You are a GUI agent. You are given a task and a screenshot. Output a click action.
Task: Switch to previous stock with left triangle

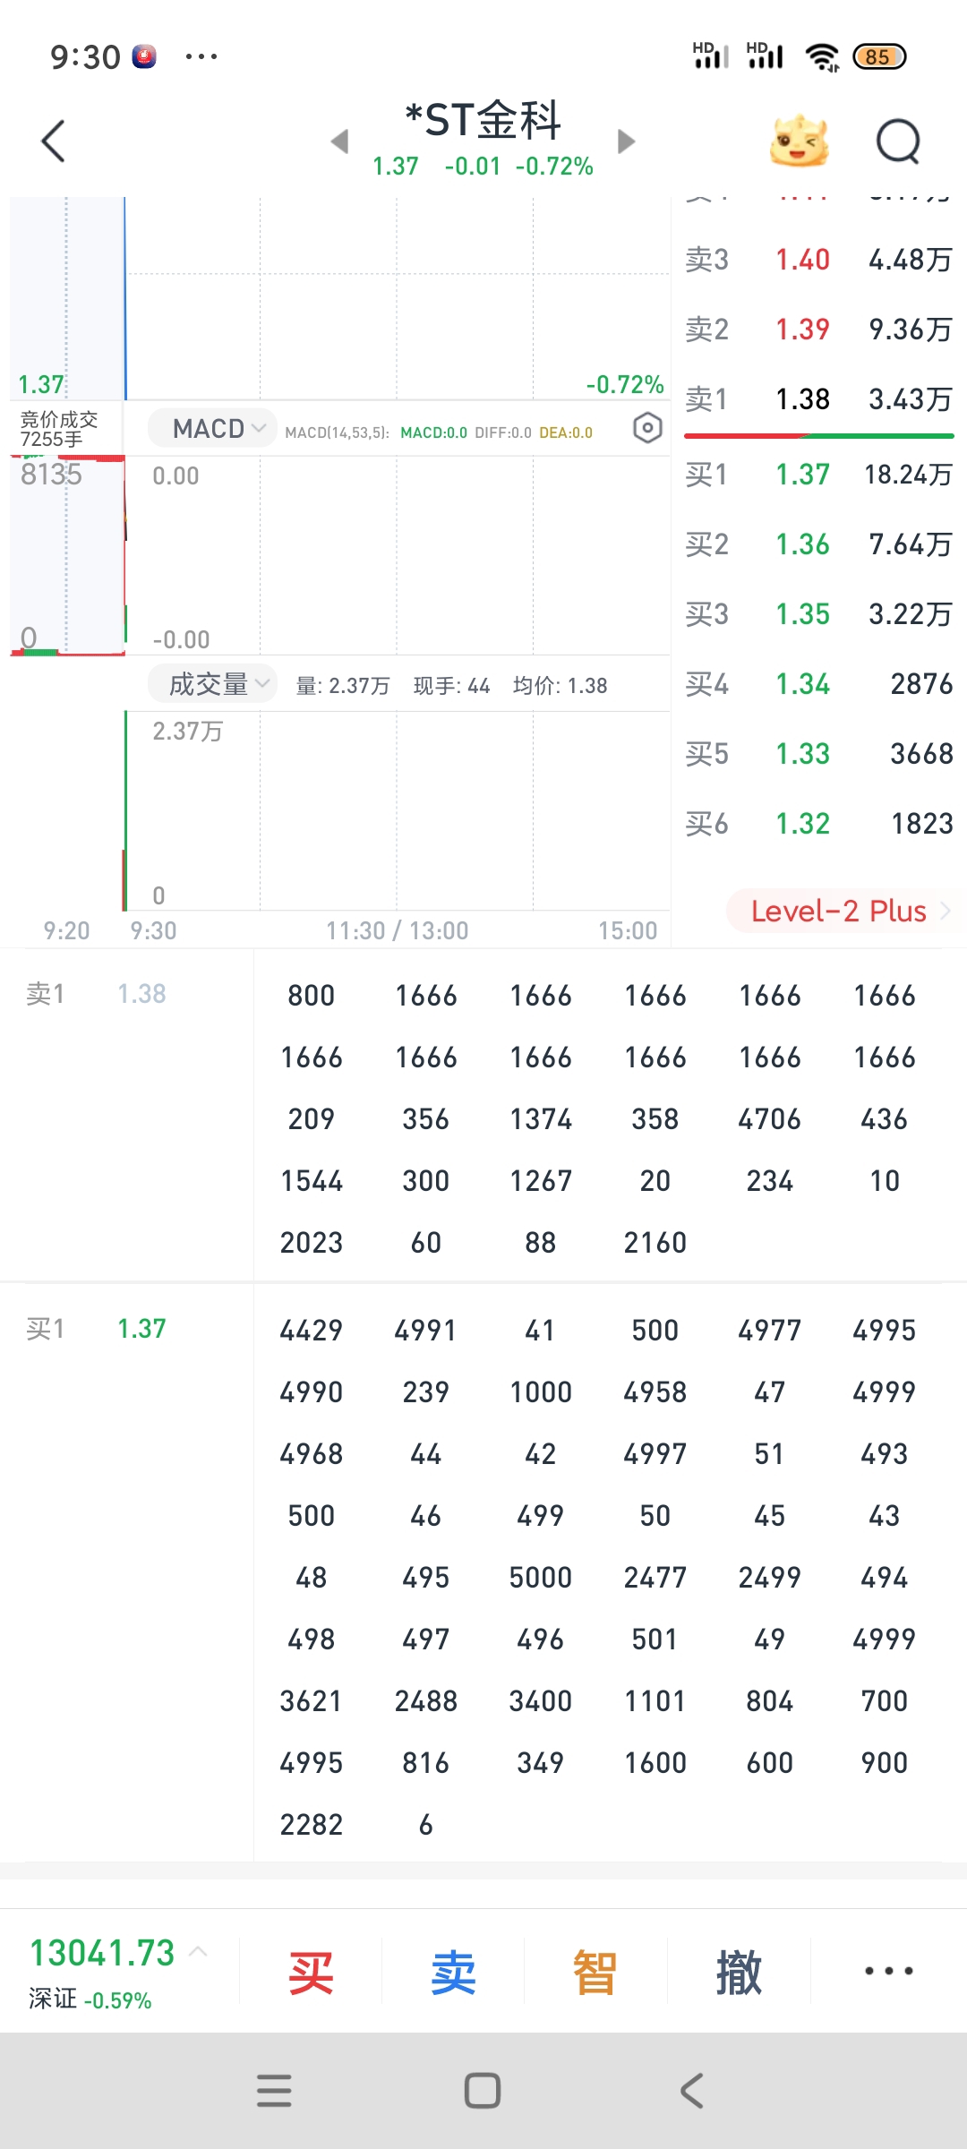click(339, 141)
